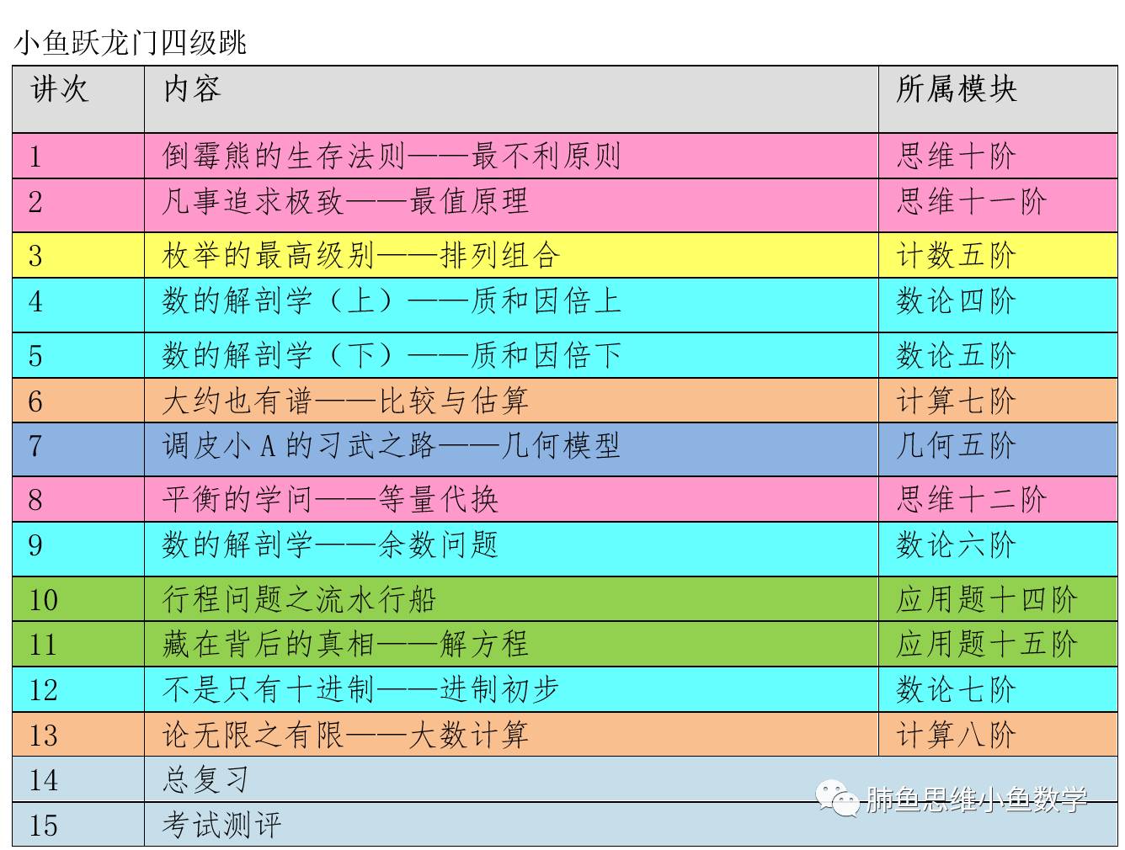Select lesson number 4 cell

78,305
